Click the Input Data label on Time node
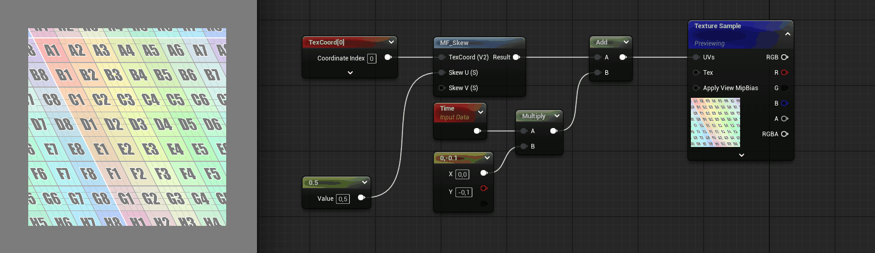The width and height of the screenshot is (875, 253). (454, 117)
